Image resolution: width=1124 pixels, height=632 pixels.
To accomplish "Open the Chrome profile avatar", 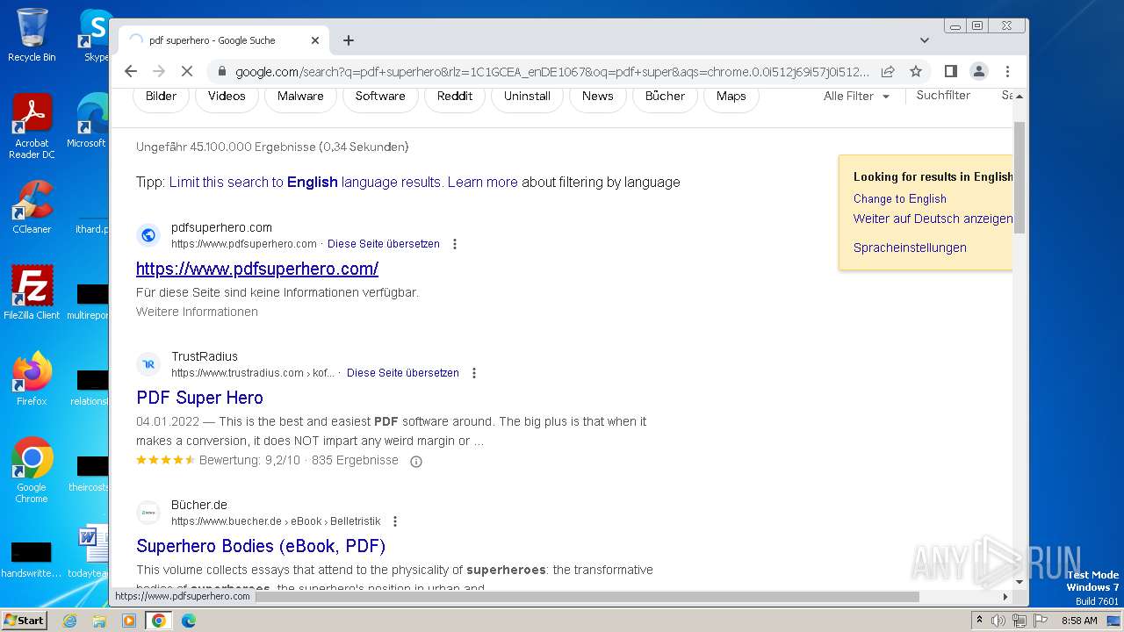I will click(979, 71).
